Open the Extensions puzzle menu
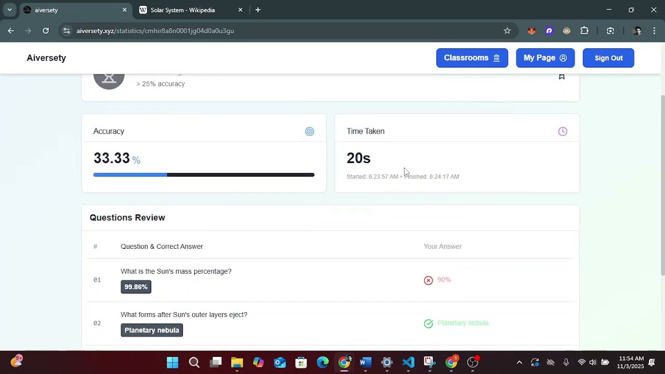The image size is (665, 374). [x=584, y=31]
